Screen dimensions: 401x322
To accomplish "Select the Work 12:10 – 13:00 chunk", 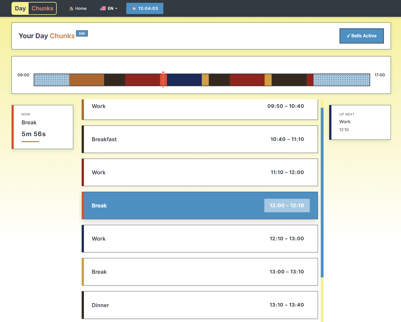I will click(x=200, y=239).
